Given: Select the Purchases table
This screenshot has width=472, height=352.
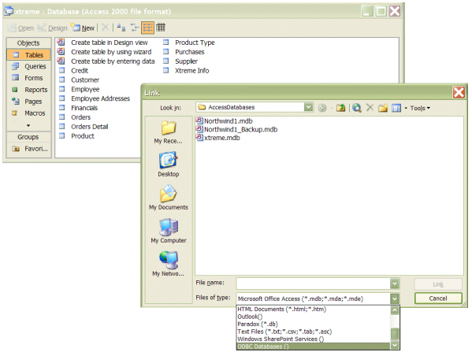Looking at the screenshot, I should pyautogui.click(x=184, y=52).
